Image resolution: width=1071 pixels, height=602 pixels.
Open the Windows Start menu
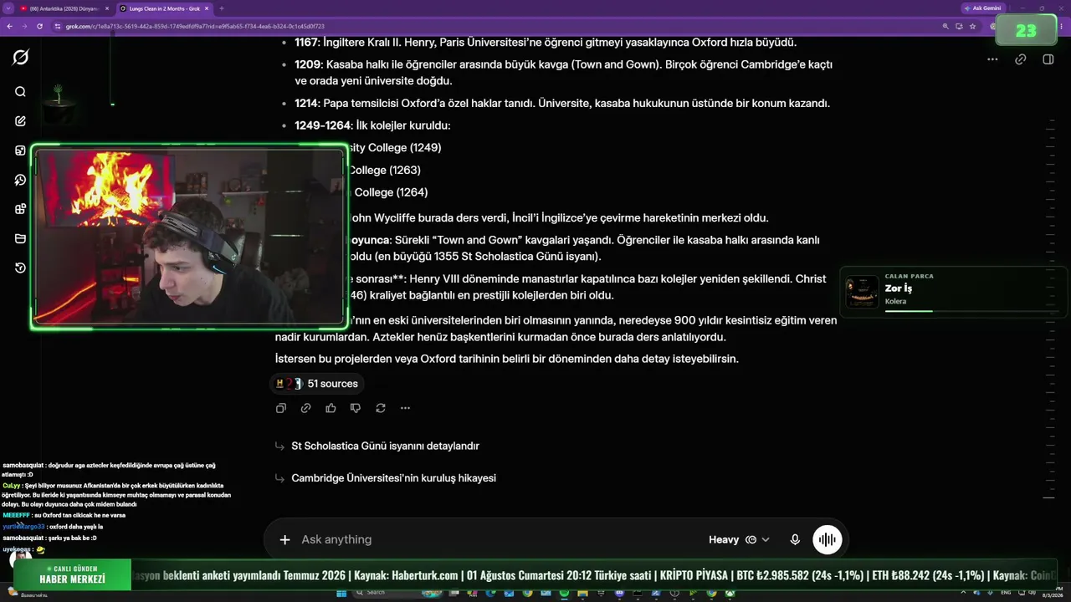(x=341, y=594)
